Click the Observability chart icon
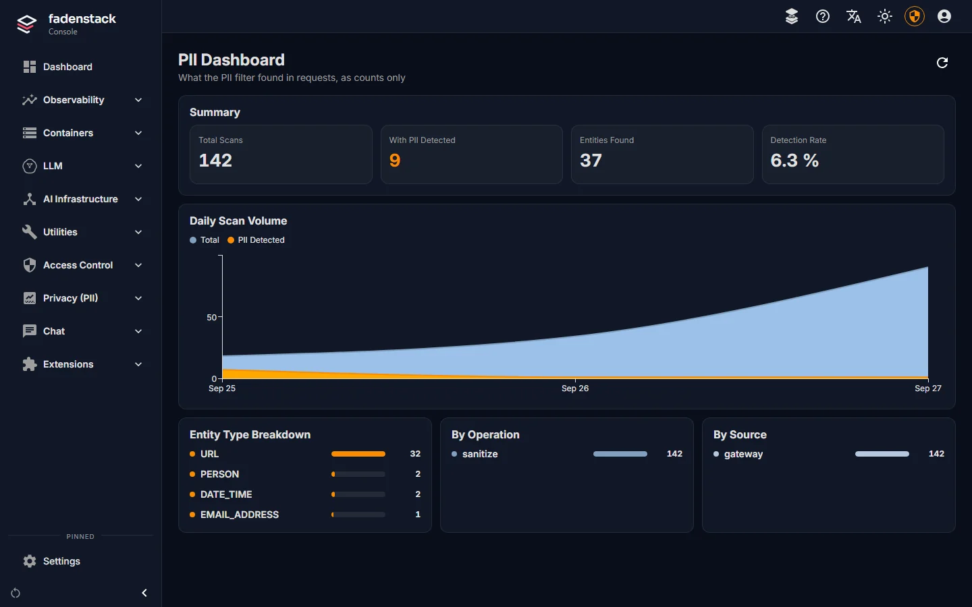 pos(29,100)
